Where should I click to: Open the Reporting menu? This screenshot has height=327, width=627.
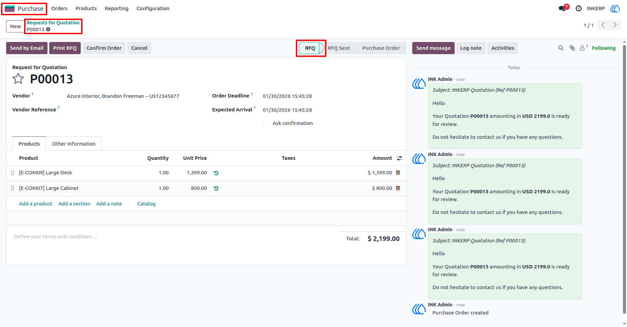(x=117, y=8)
